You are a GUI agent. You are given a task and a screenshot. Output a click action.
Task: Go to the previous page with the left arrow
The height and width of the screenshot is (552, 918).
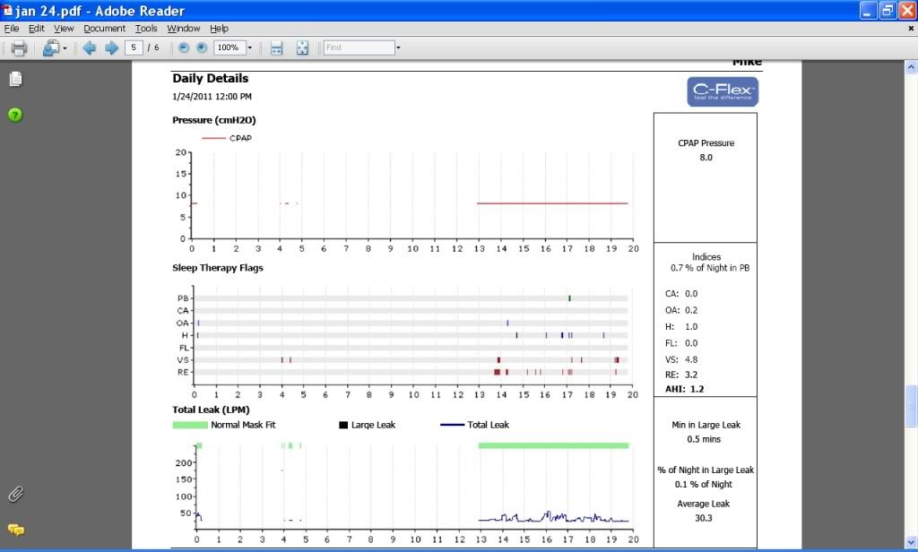click(x=90, y=47)
